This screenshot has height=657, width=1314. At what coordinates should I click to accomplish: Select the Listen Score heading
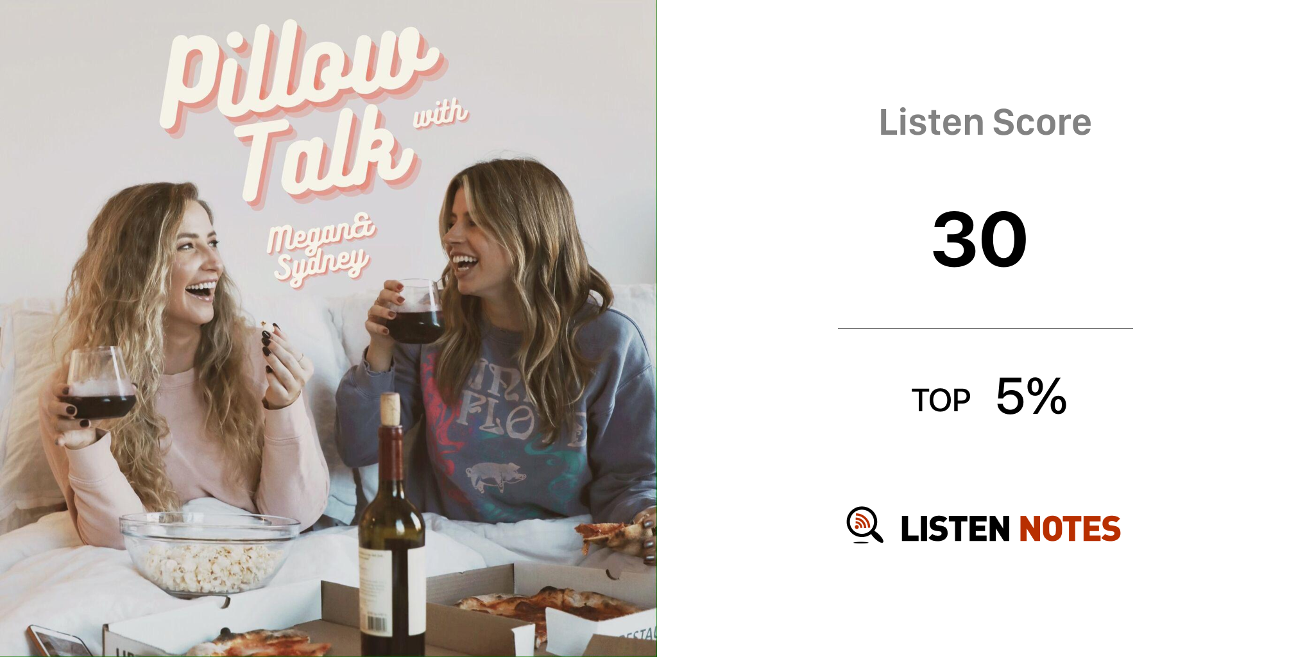point(985,122)
